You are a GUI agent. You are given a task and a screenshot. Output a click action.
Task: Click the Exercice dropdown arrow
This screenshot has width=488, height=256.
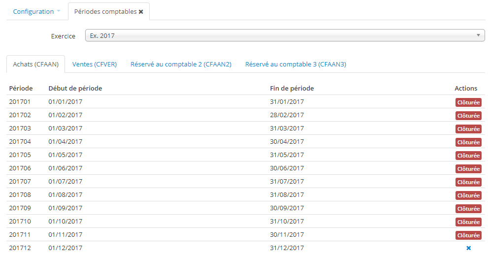pyautogui.click(x=478, y=35)
